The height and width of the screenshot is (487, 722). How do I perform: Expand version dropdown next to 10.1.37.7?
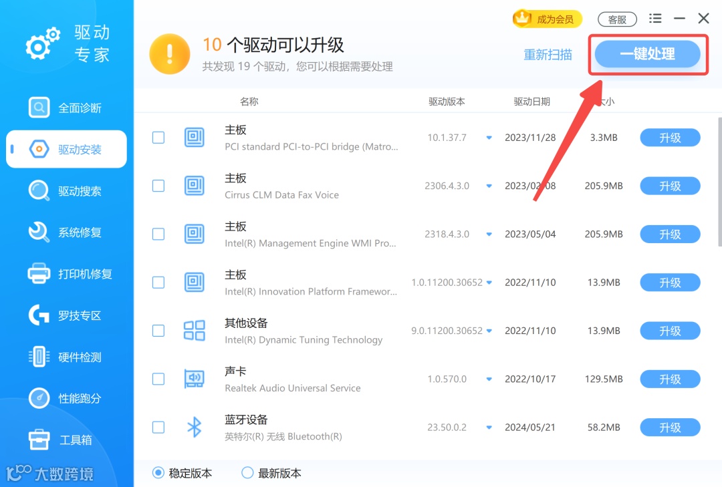(x=489, y=138)
